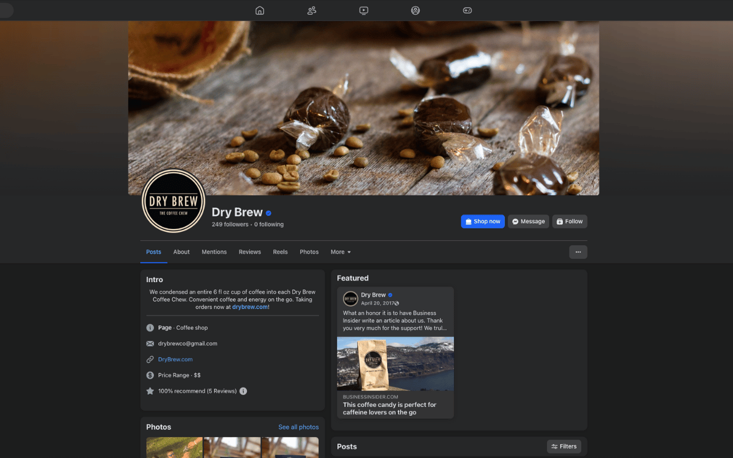Open Dry Brew name in featured post
The image size is (733, 458).
pyautogui.click(x=373, y=295)
